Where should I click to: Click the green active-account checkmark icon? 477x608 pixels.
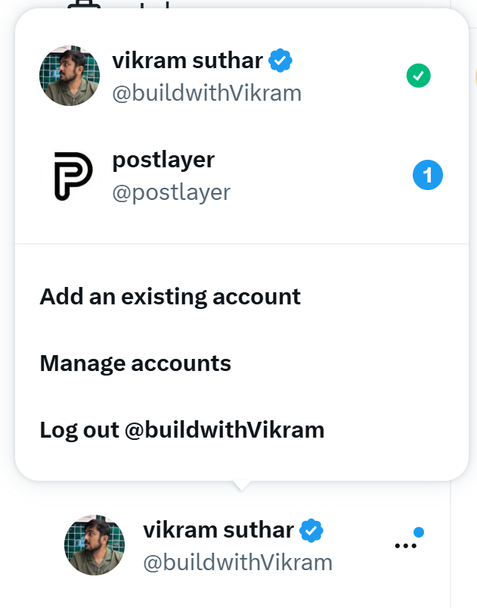418,76
